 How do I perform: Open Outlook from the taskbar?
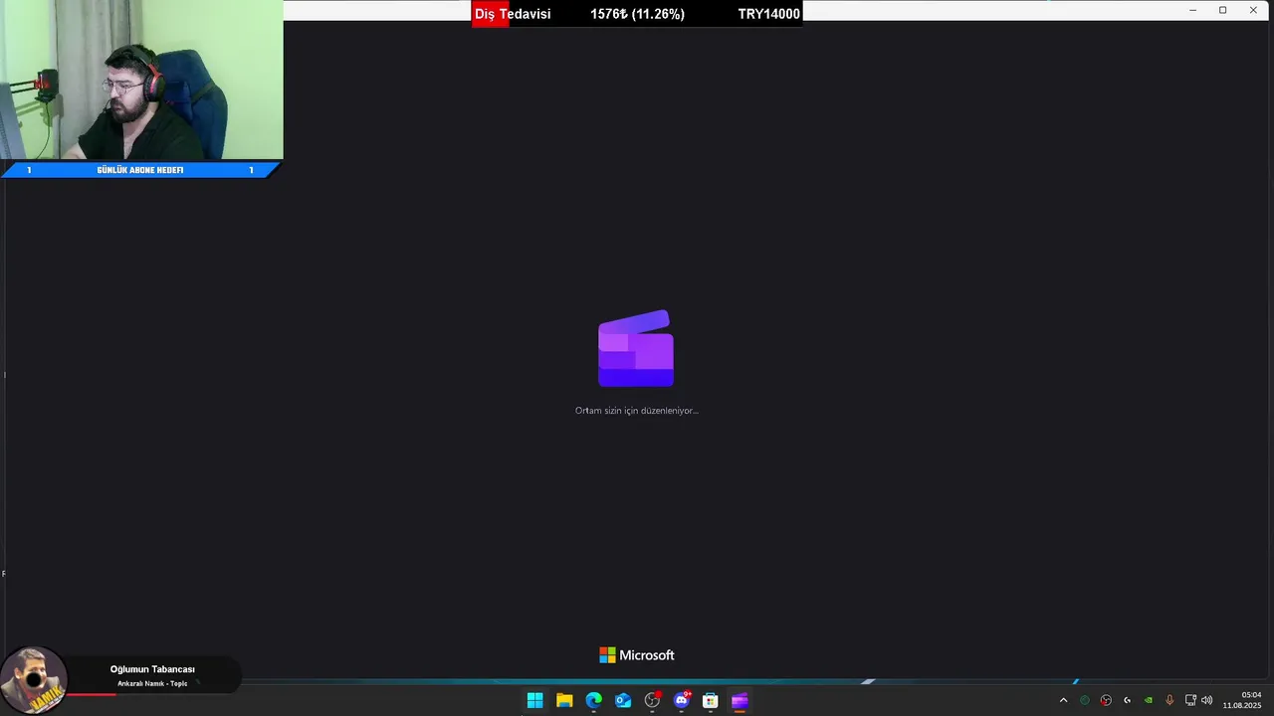[x=623, y=700]
